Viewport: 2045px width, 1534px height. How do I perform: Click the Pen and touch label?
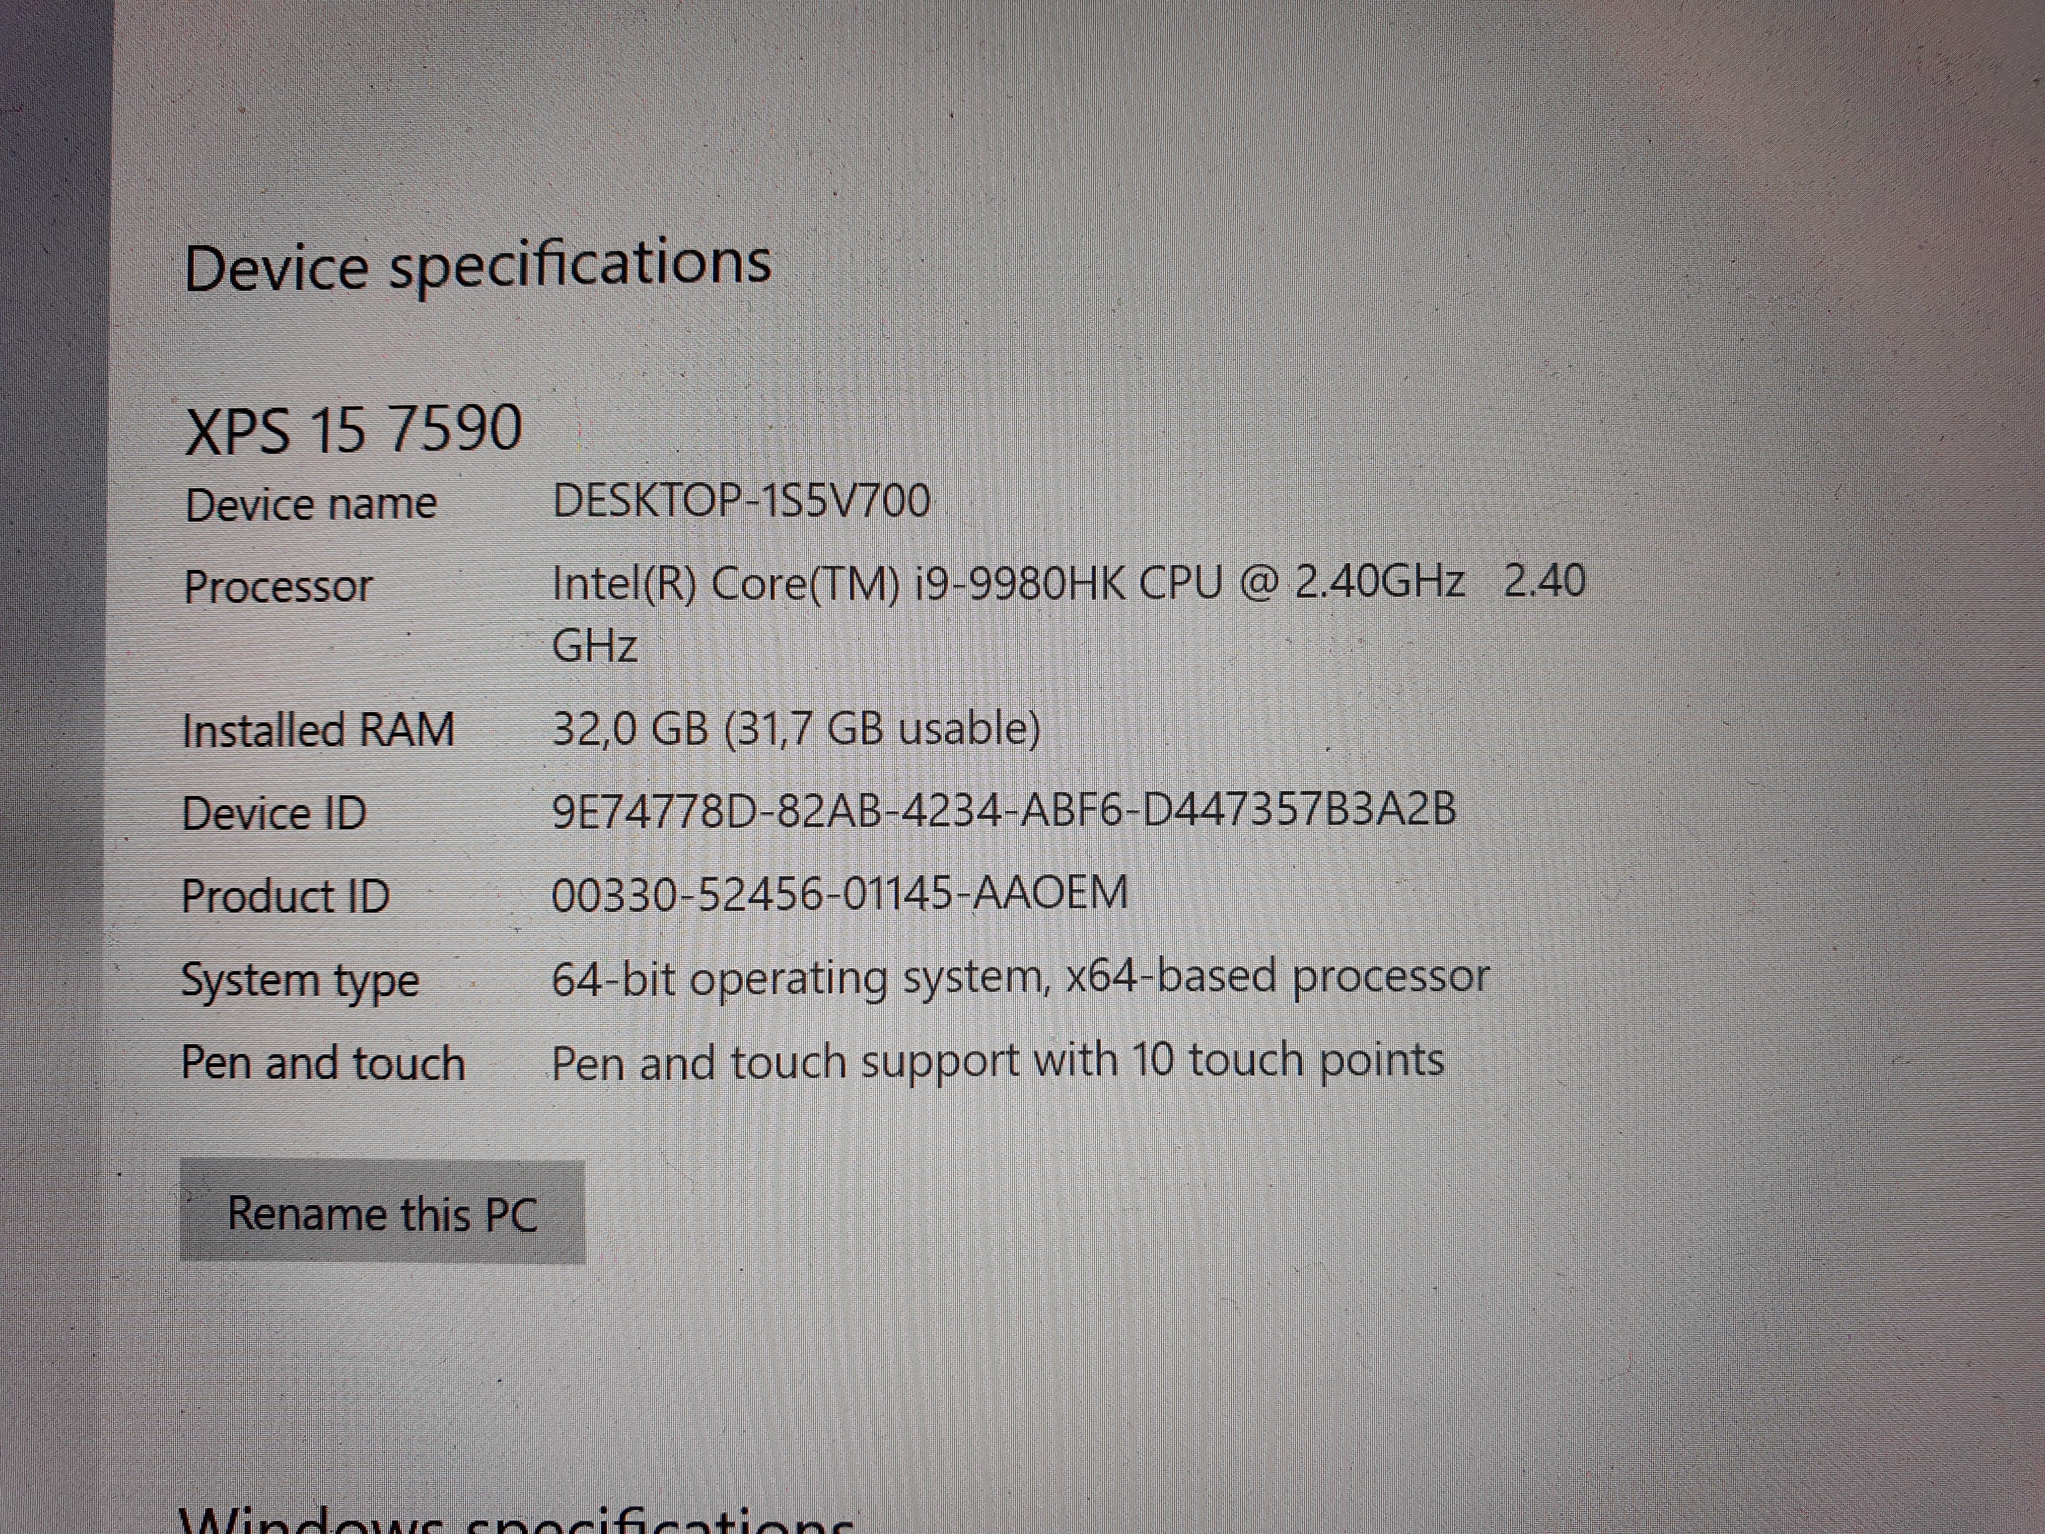[x=323, y=1062]
